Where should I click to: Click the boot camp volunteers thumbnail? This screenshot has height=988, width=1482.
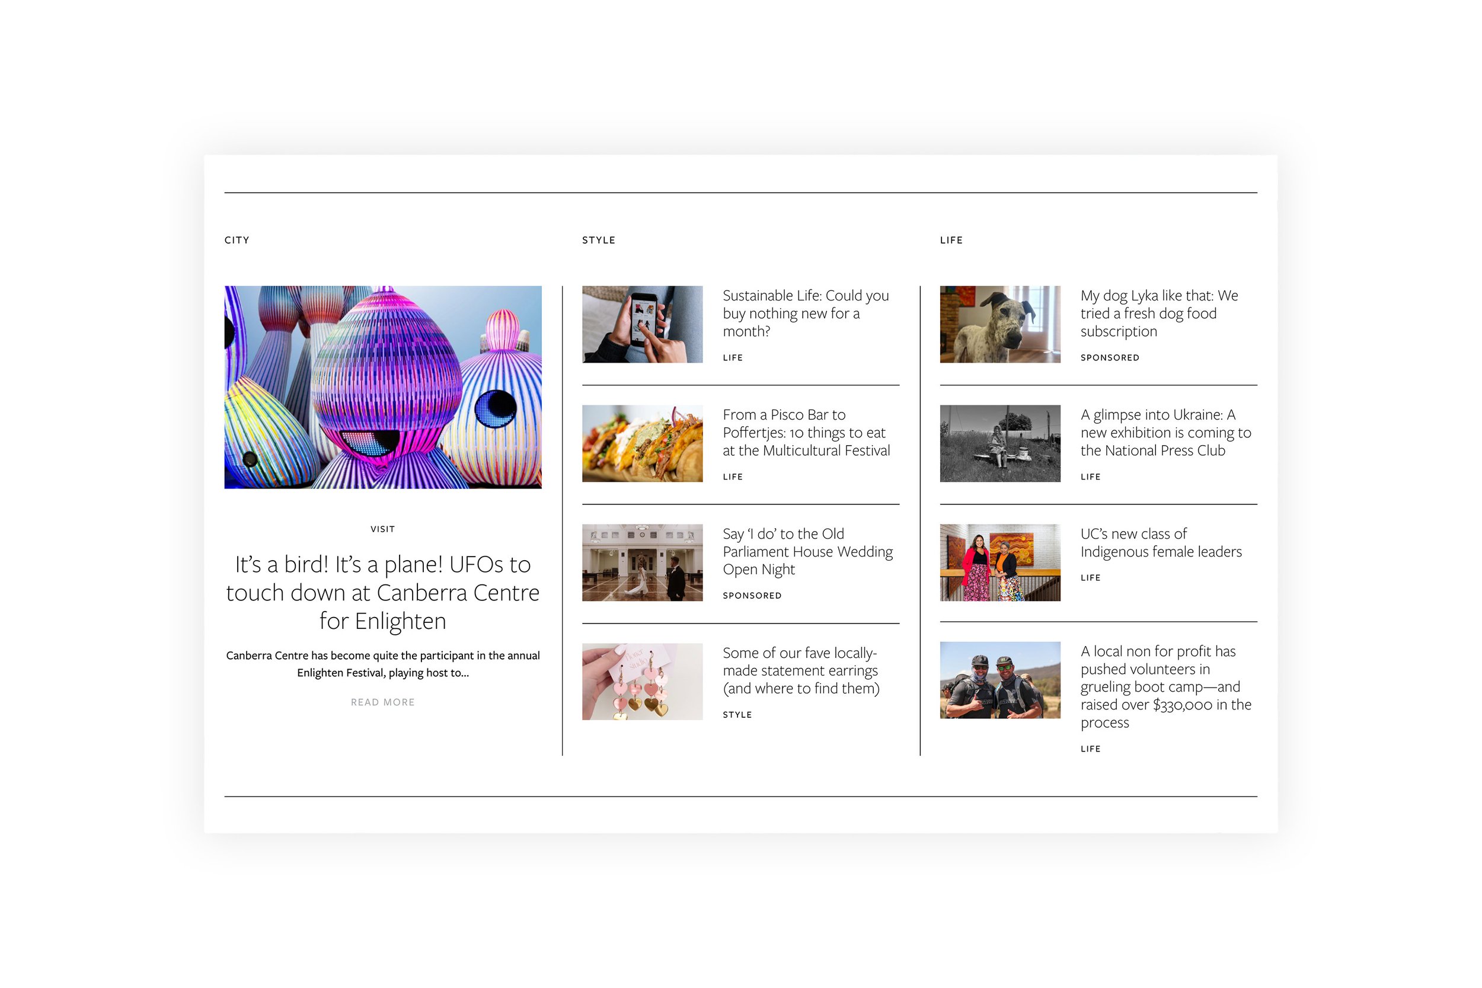(x=1000, y=680)
